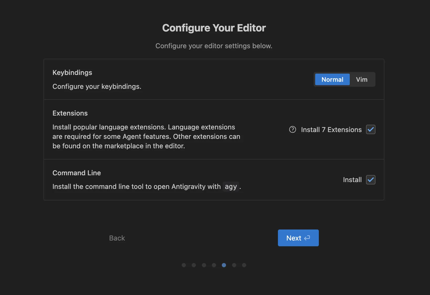Click the highlighted fifth pagination dot
Viewport: 430px width, 295px height.
pyautogui.click(x=224, y=265)
